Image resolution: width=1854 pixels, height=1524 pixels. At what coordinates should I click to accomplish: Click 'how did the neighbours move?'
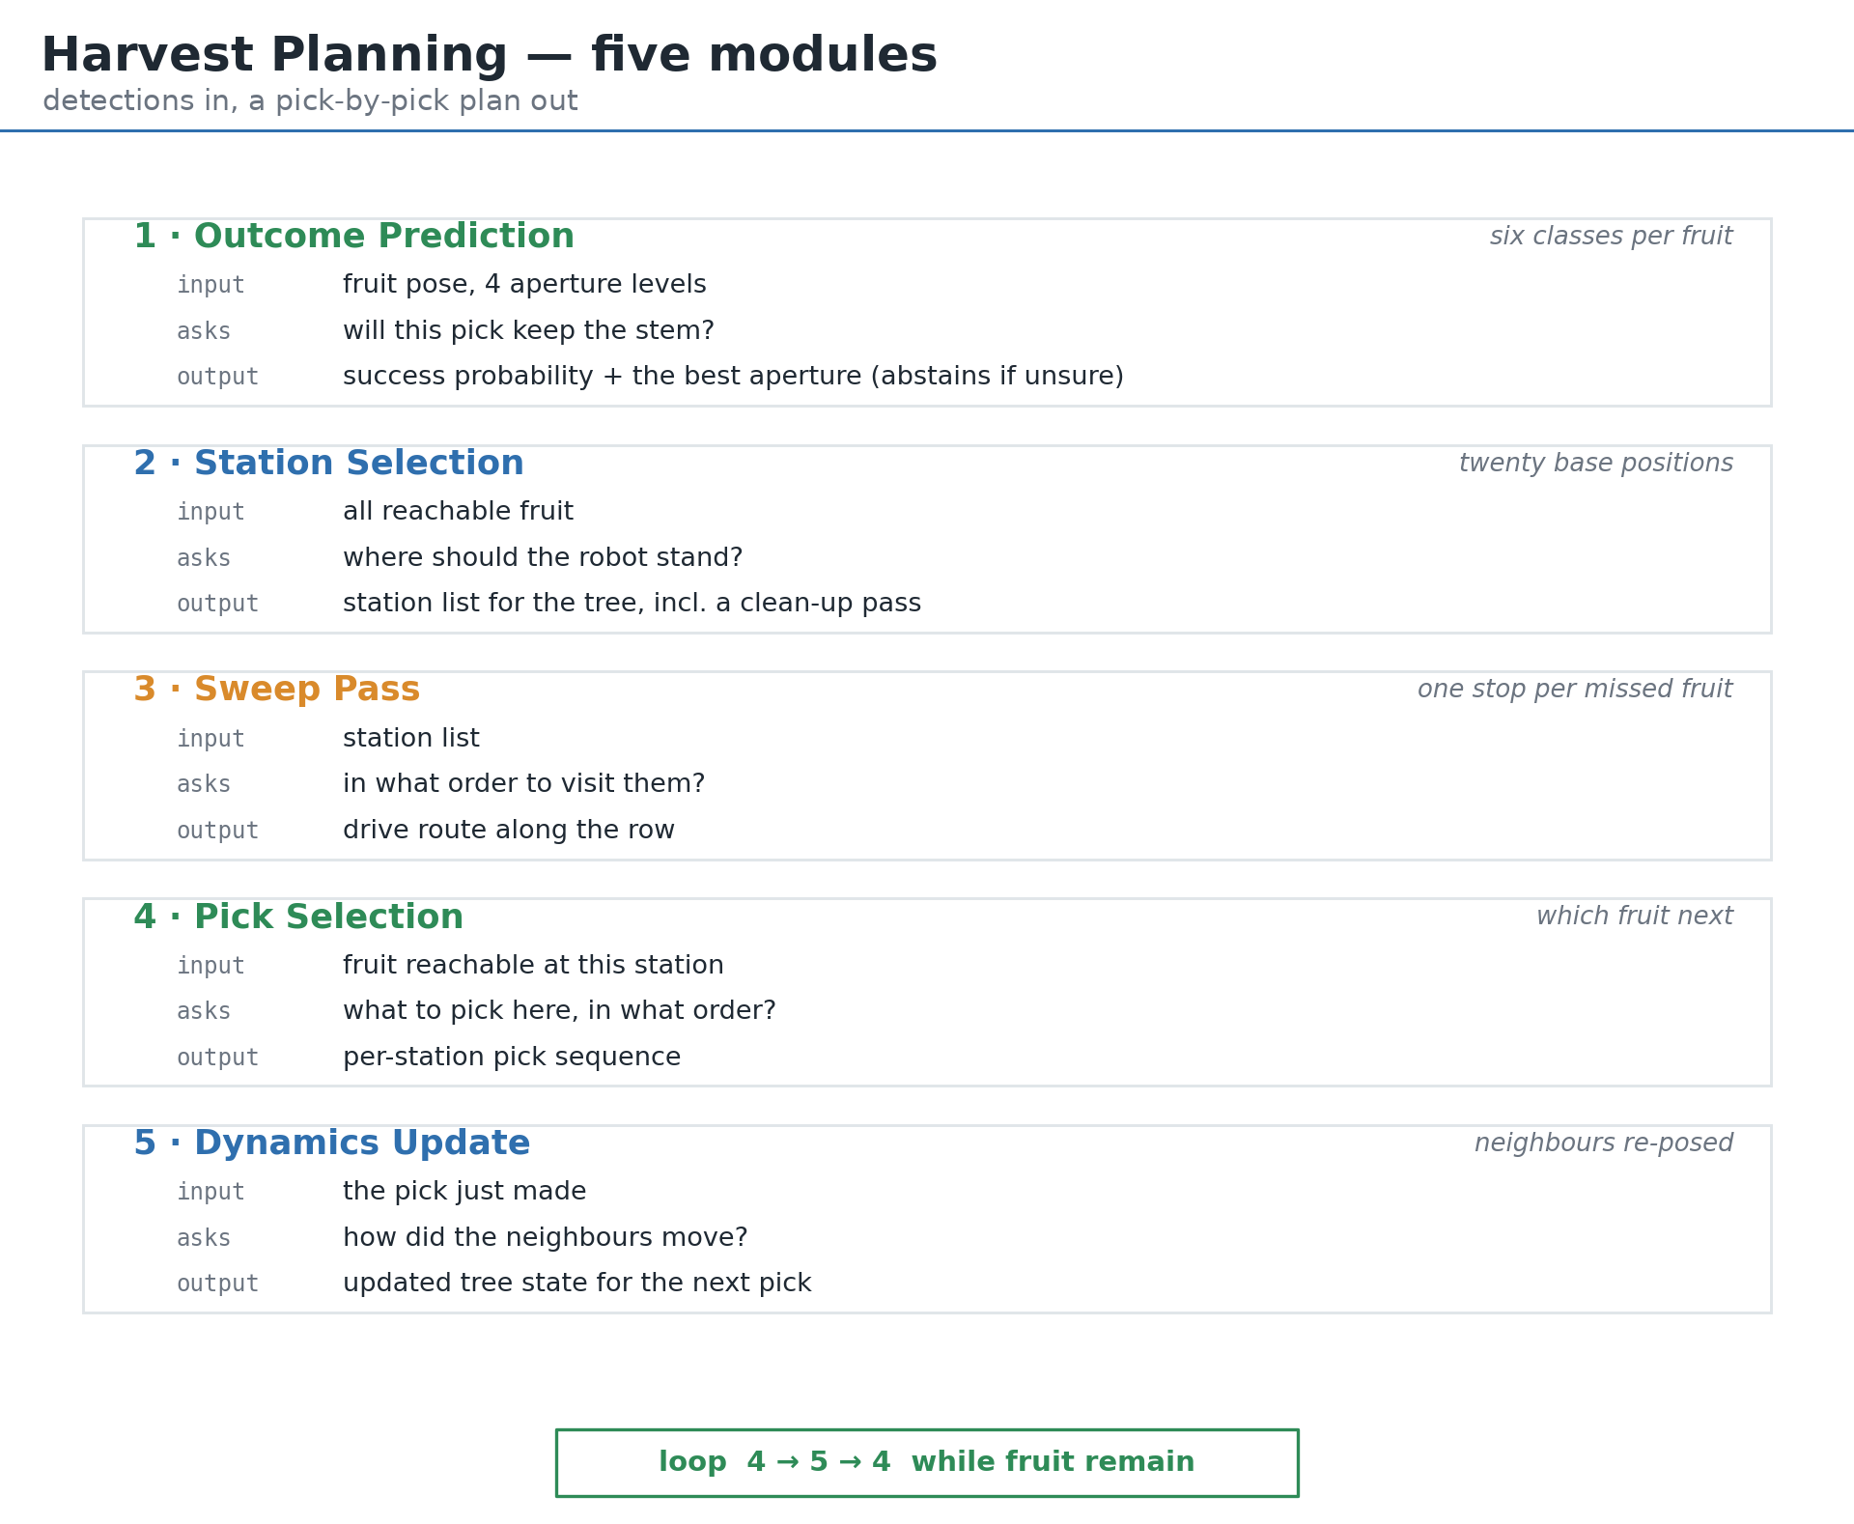[545, 1238]
